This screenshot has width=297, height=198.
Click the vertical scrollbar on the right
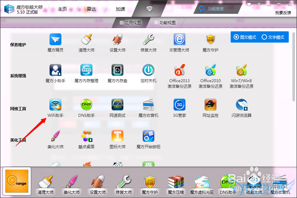pyautogui.click(x=294, y=67)
